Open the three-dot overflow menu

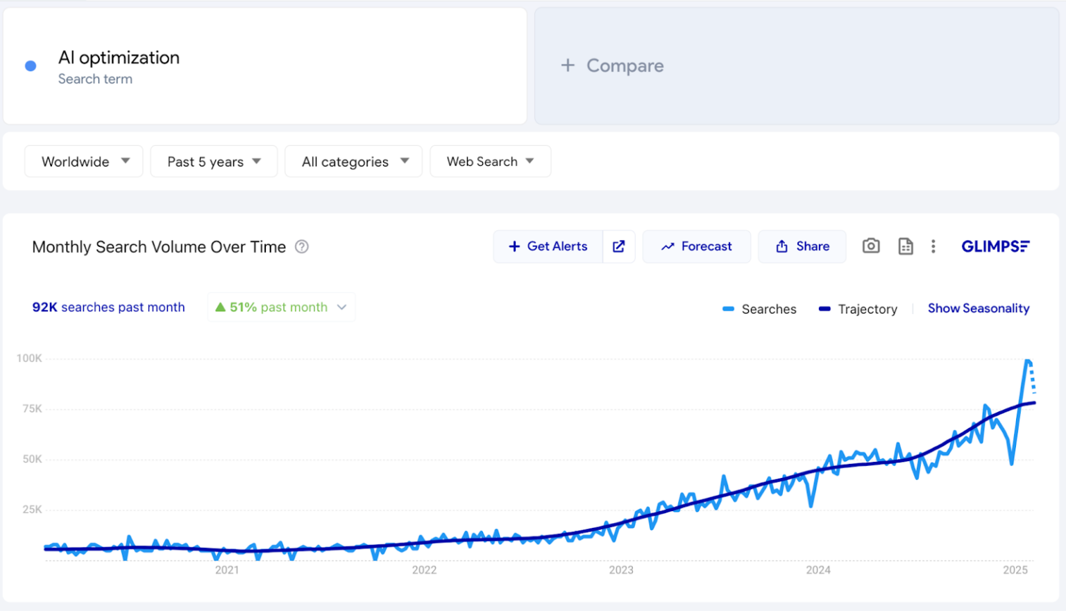[x=933, y=246]
